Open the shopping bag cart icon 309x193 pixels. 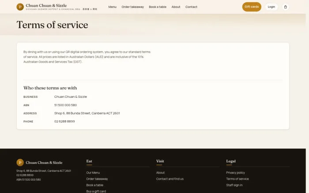(285, 7)
